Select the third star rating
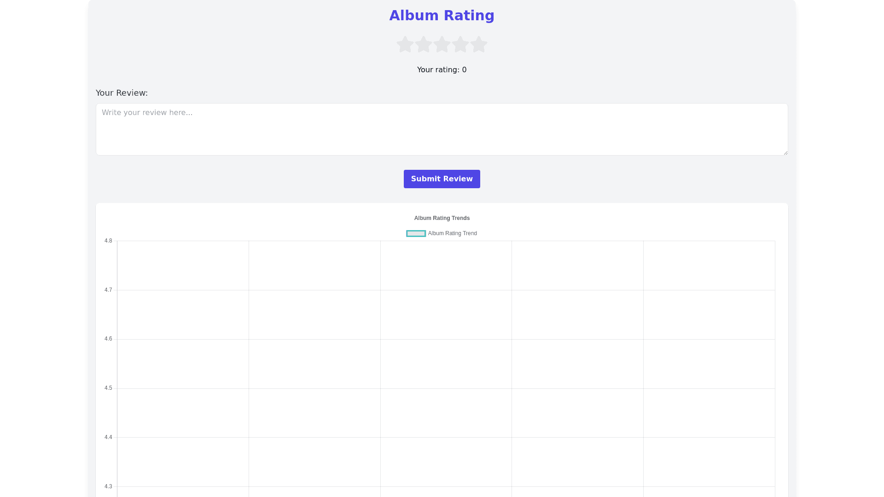 tap(442, 45)
